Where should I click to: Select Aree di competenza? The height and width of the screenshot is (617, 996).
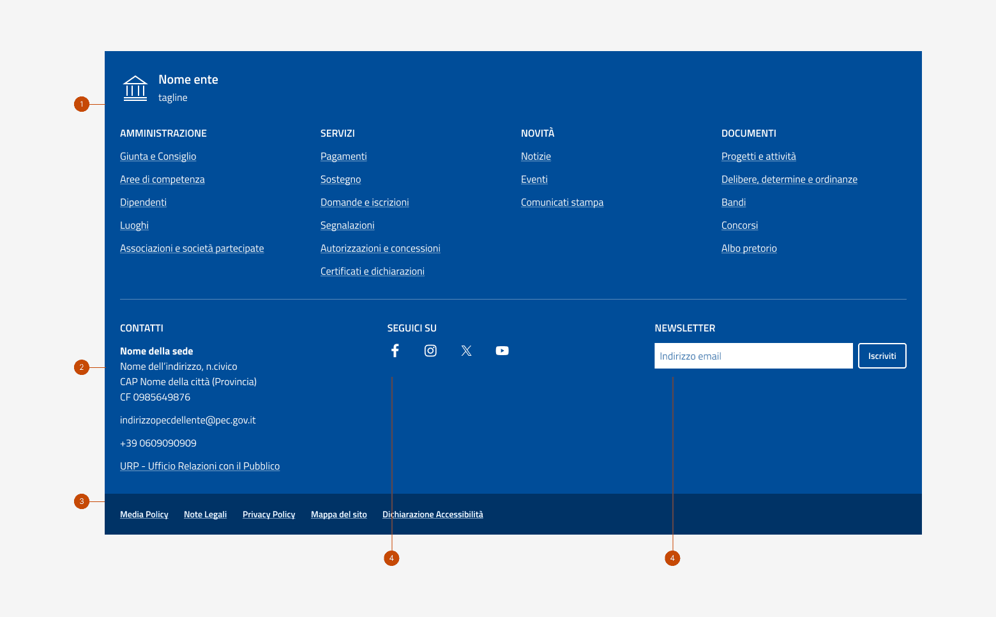click(162, 179)
